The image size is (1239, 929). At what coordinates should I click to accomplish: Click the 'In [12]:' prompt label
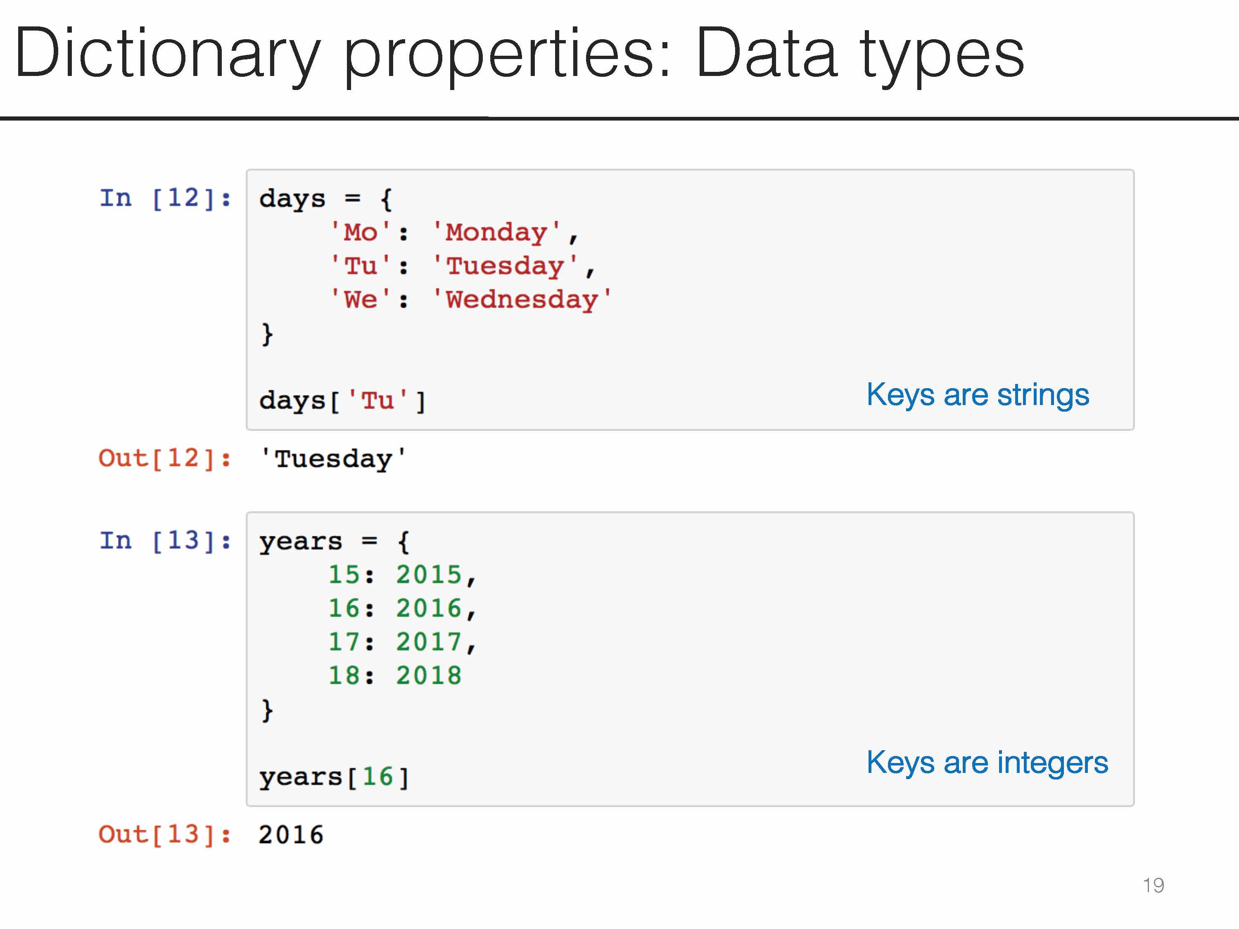165,198
